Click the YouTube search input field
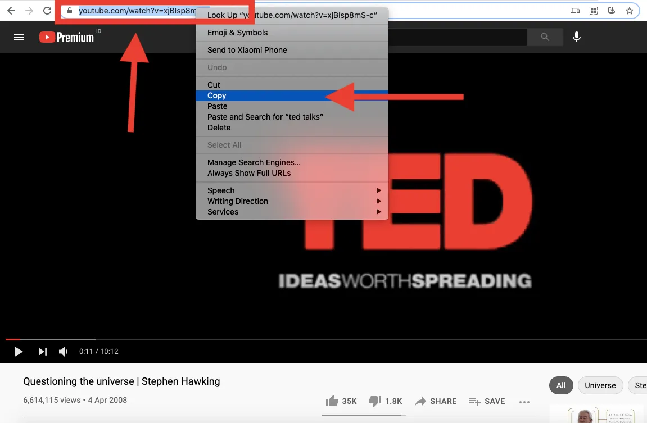647x423 pixels. point(457,37)
